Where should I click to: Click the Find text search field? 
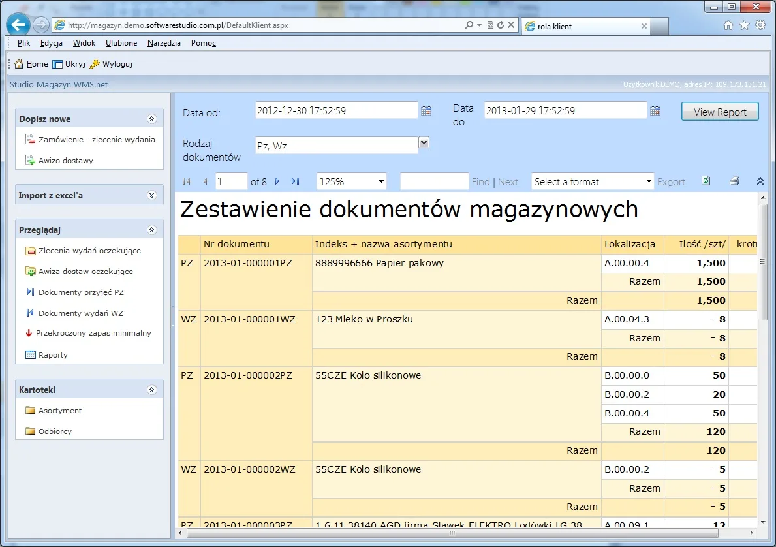coord(435,181)
